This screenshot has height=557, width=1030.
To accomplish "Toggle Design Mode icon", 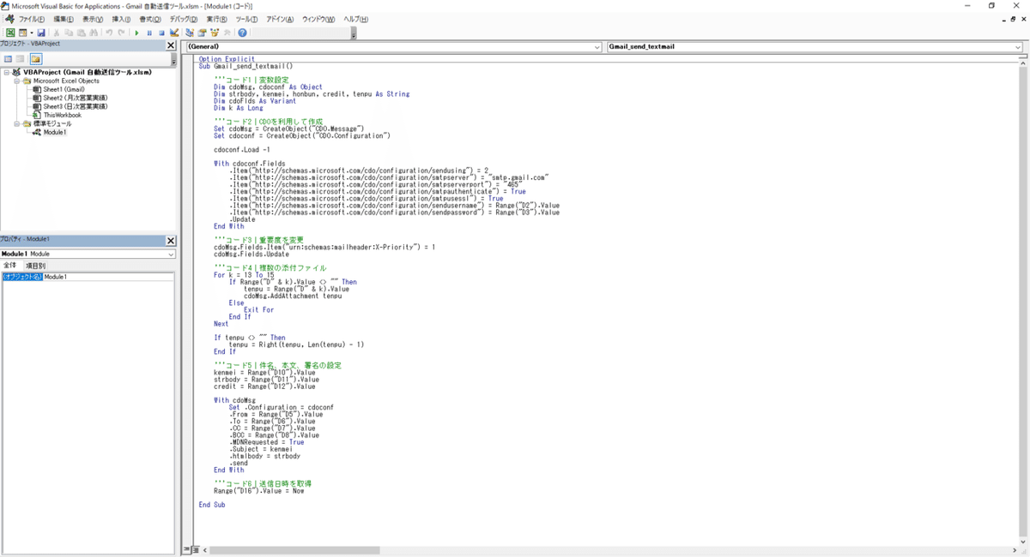I will pos(174,33).
